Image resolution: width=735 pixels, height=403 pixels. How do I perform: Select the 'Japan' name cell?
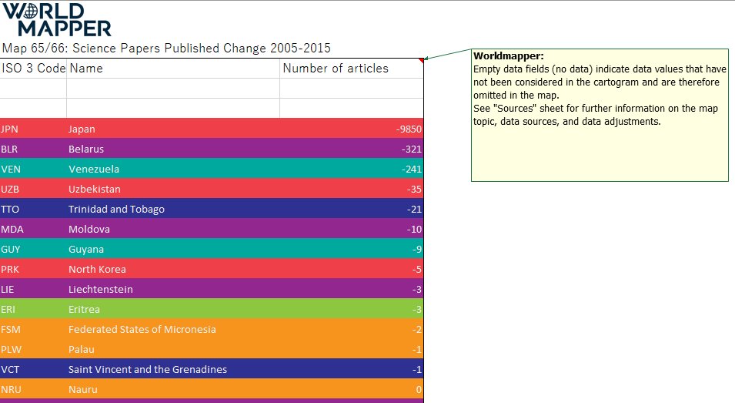pos(173,129)
